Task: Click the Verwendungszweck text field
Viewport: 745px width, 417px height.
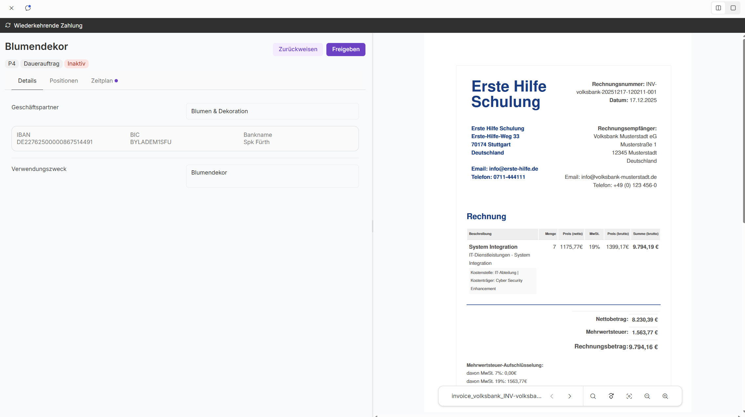Action: click(272, 176)
